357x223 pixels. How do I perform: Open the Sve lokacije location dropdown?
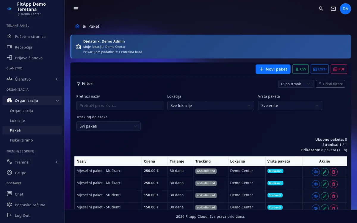[x=211, y=106]
